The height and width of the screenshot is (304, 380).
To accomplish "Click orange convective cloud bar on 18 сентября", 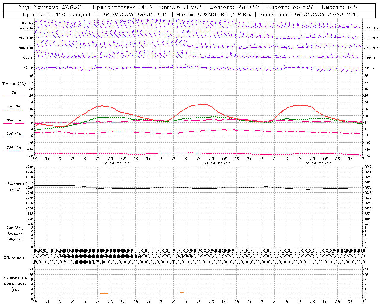I will [182, 292].
